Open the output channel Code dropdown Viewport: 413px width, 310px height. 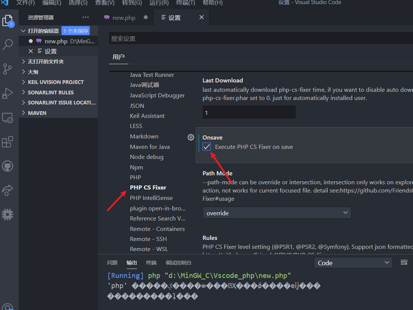353,263
